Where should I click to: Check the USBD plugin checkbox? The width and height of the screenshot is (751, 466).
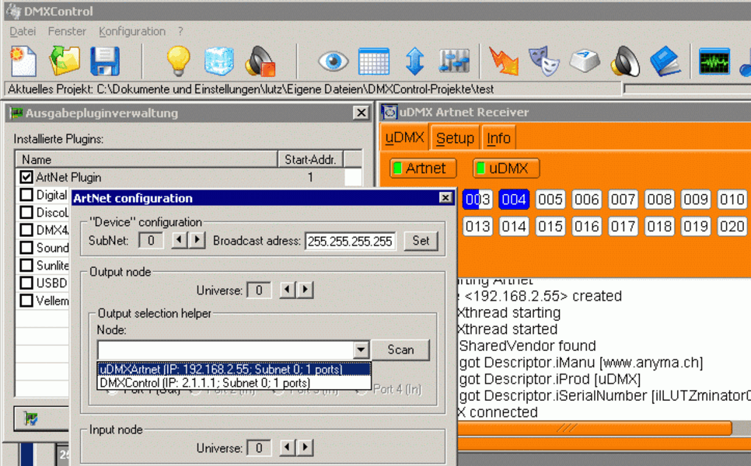click(x=26, y=283)
